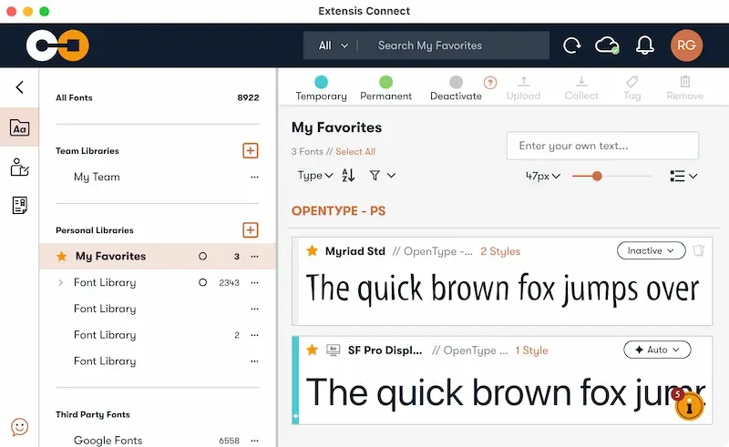Viewport: 729px width, 447px height.
Task: Click the Collect toolbar button
Action: (581, 87)
